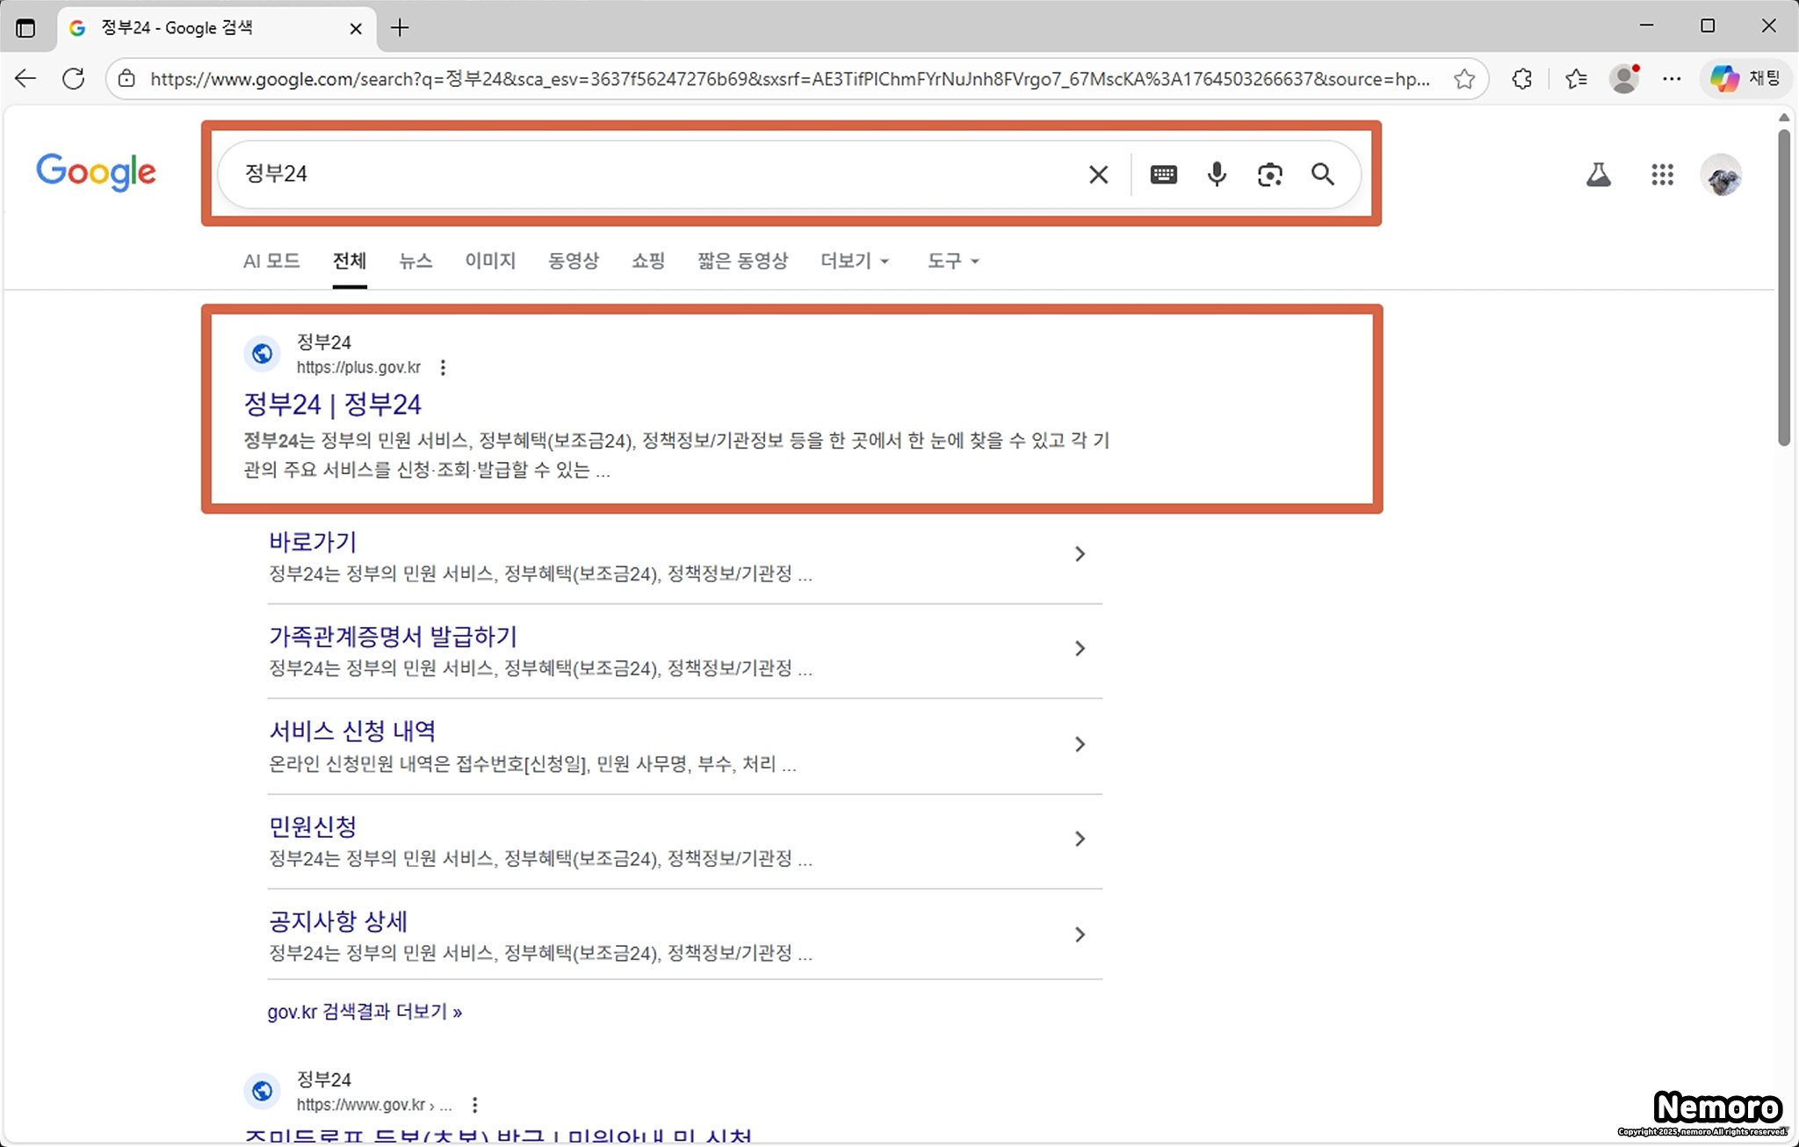This screenshot has width=1799, height=1147.
Task: Switch to the 이미지 tab
Action: [x=490, y=261]
